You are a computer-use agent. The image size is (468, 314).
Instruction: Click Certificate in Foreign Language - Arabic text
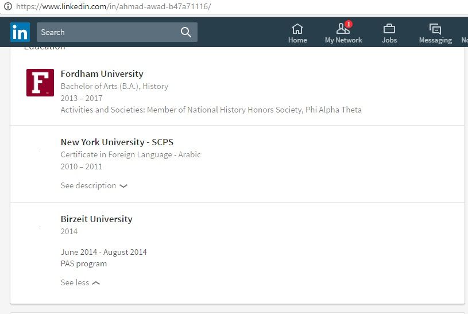point(130,154)
